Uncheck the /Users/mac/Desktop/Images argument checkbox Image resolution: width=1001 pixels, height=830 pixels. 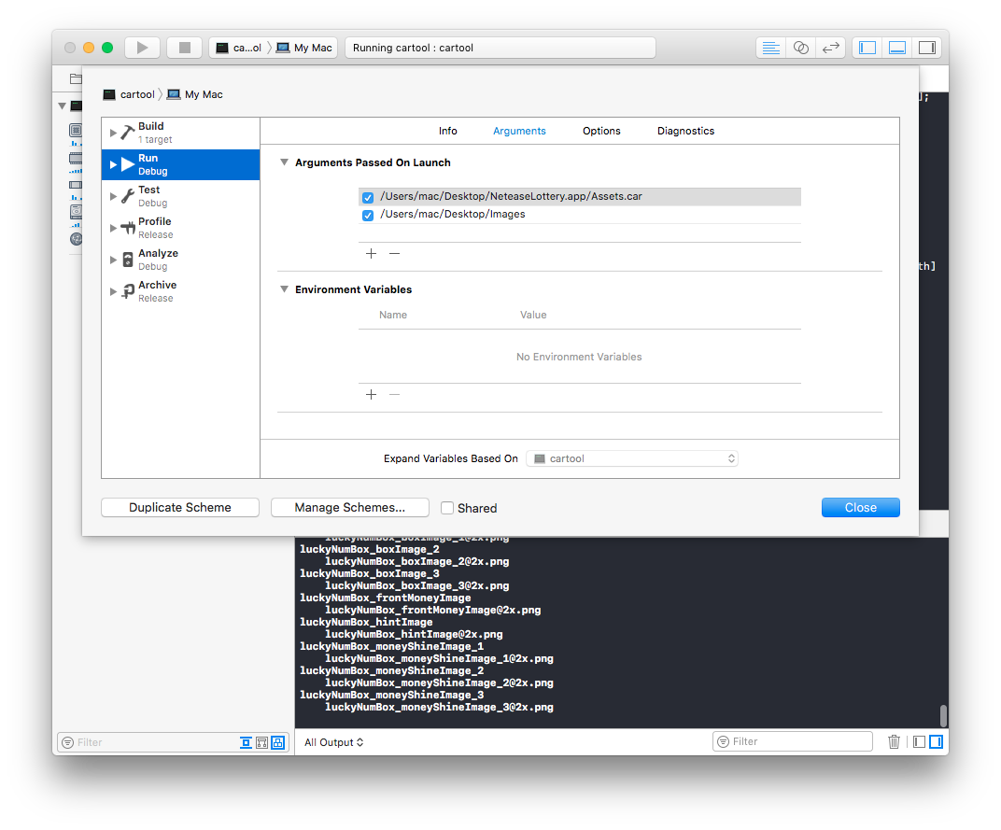point(368,215)
